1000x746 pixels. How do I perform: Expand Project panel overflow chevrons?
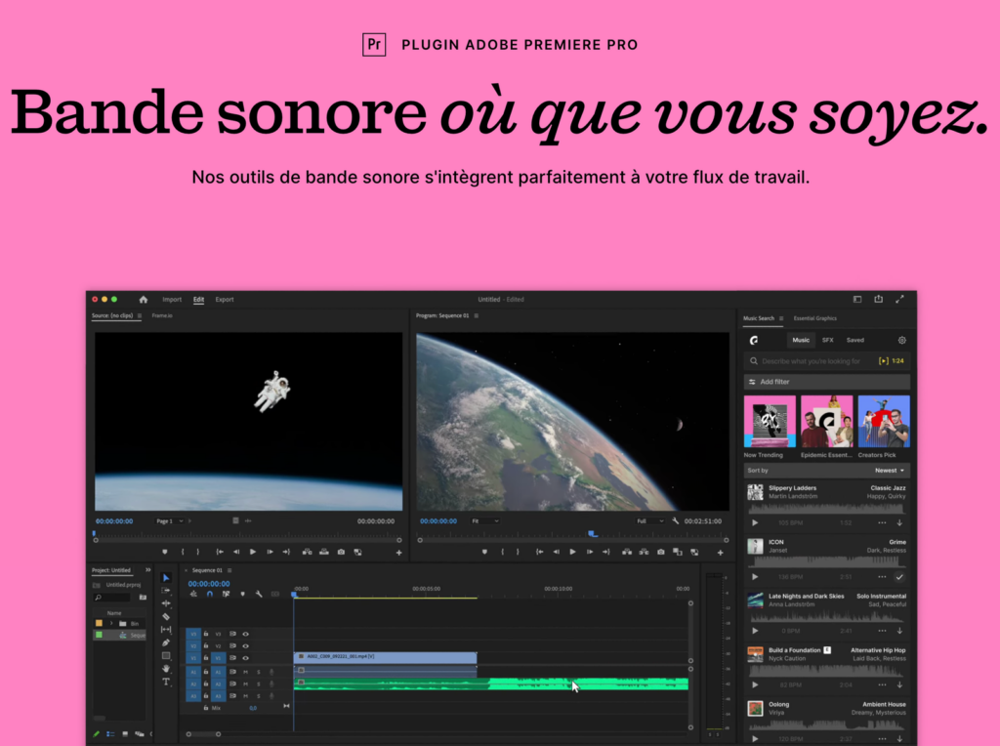(x=148, y=570)
